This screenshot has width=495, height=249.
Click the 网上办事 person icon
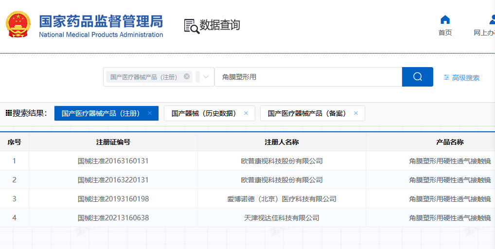coord(490,20)
